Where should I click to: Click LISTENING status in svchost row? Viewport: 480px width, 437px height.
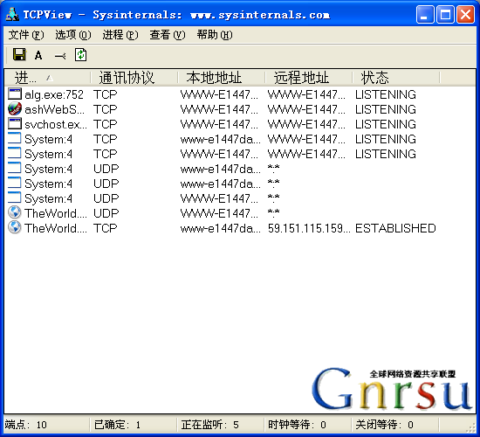pyautogui.click(x=386, y=124)
